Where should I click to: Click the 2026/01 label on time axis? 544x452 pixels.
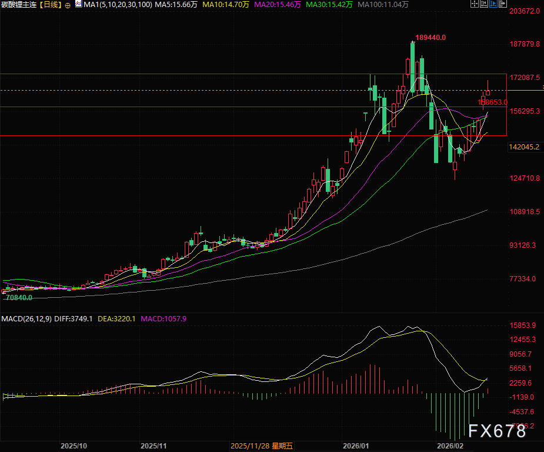(x=357, y=446)
